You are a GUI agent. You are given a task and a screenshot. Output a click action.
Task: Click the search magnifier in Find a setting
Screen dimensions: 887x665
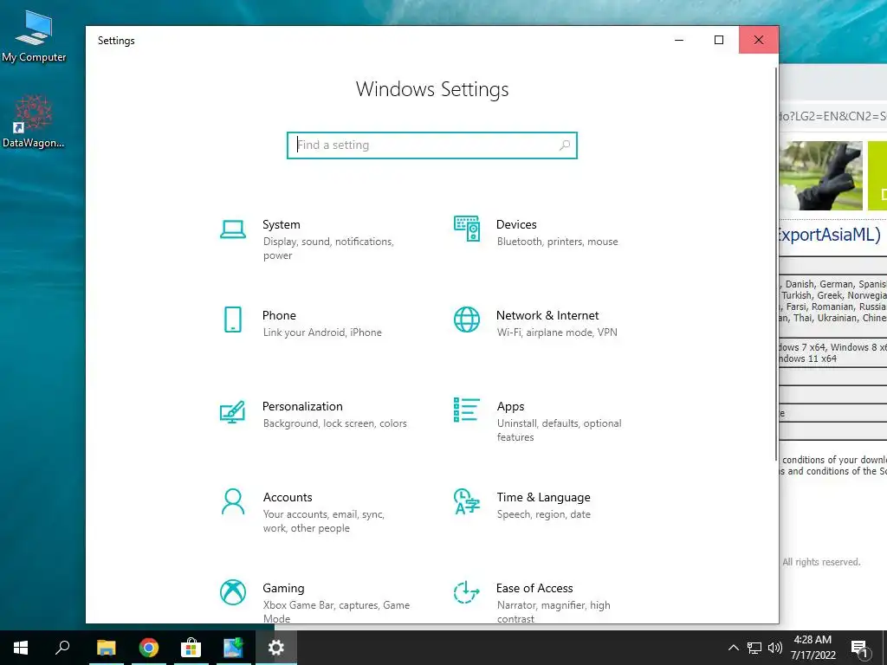click(x=564, y=145)
